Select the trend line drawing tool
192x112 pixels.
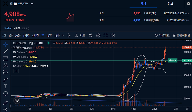[x=6, y=51]
